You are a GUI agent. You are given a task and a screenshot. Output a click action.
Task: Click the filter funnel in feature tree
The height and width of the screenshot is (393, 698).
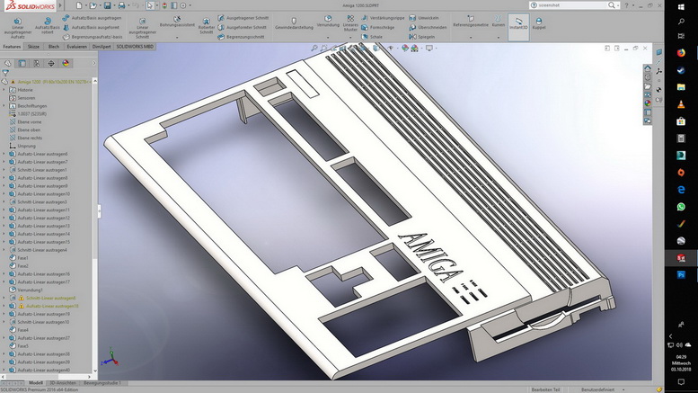6,73
